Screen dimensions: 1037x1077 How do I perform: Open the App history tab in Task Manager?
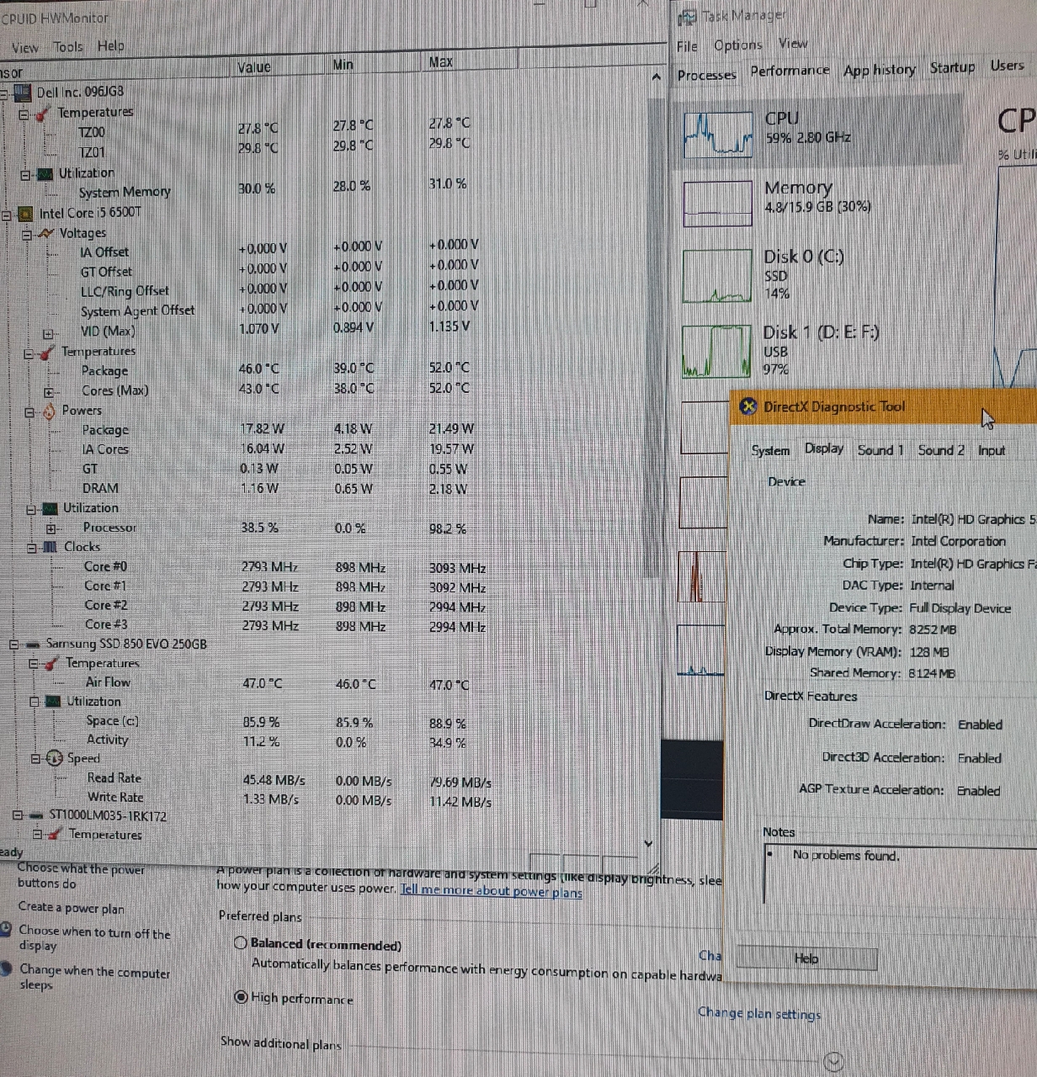click(879, 71)
